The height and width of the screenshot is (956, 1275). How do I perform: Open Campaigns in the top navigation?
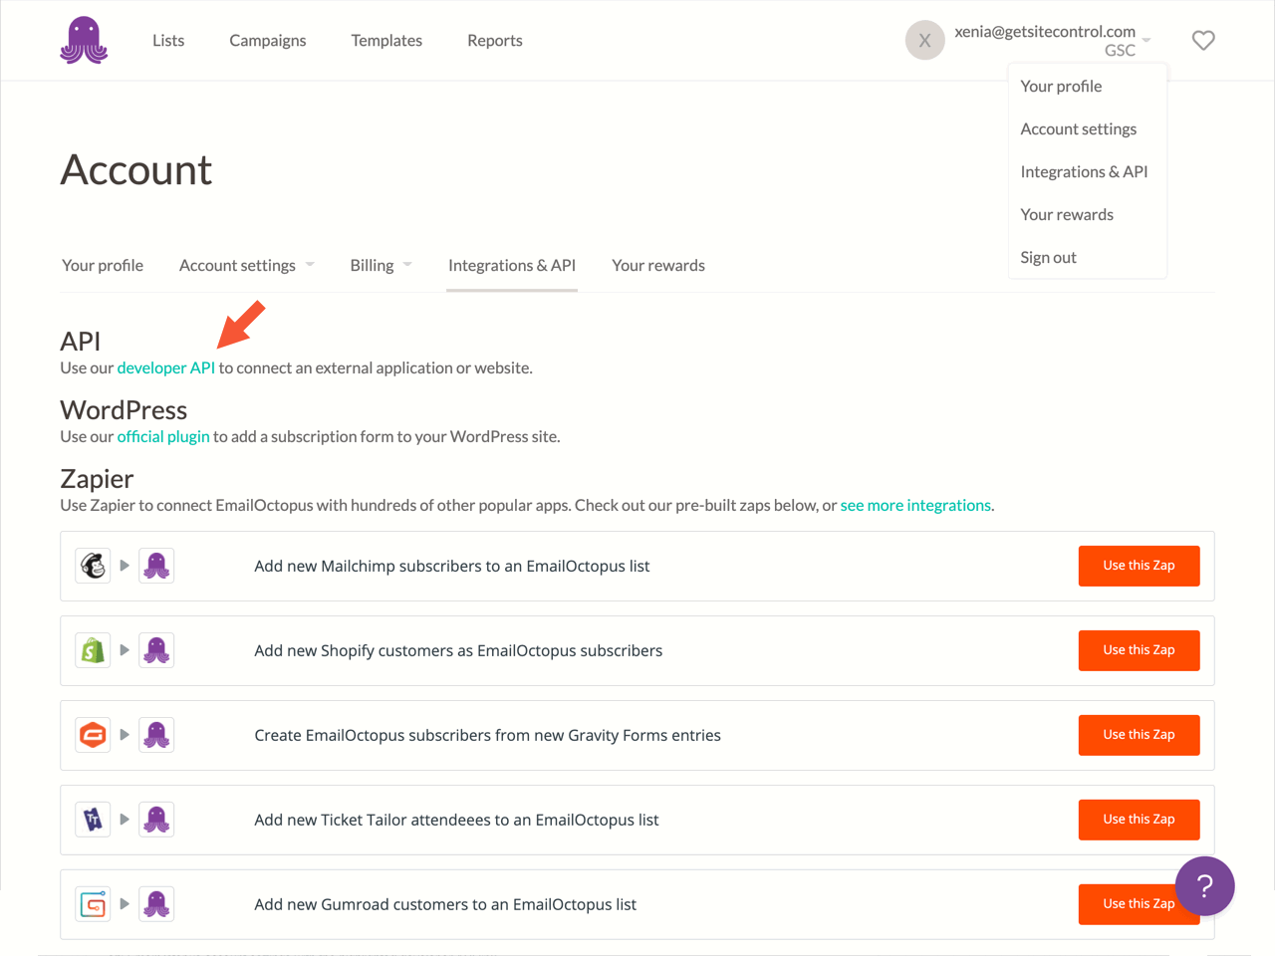click(268, 41)
